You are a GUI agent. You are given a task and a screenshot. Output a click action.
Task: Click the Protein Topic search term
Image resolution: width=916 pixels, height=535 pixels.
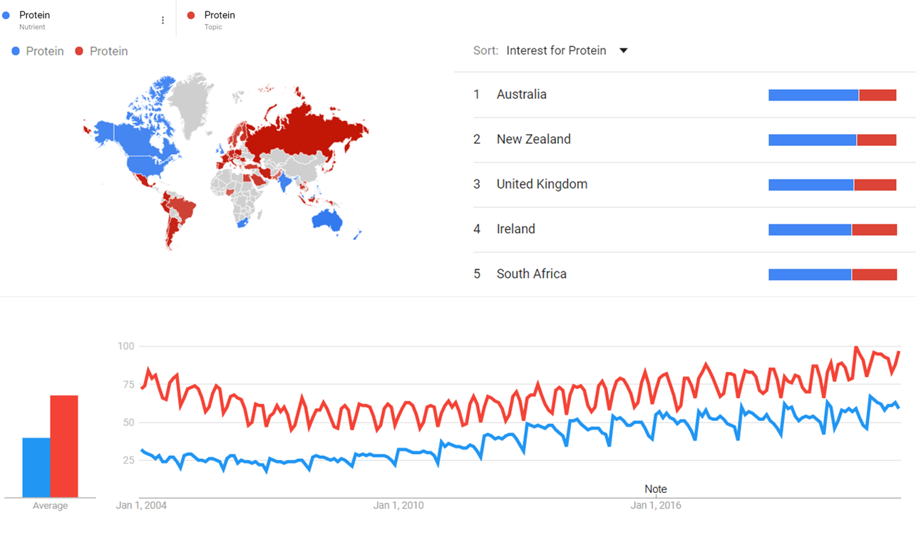219,15
